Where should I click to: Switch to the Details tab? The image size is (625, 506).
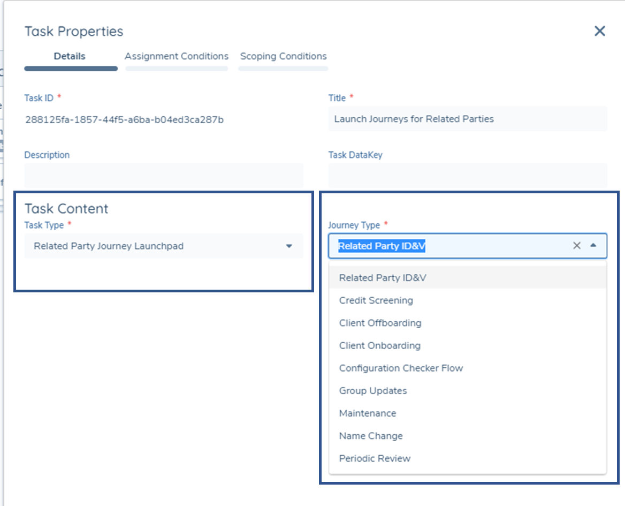point(70,56)
